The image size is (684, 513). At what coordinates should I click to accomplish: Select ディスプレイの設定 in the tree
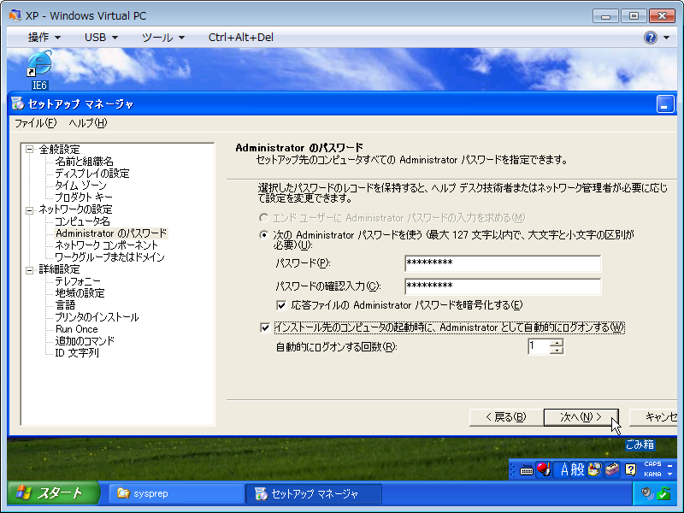pos(92,174)
